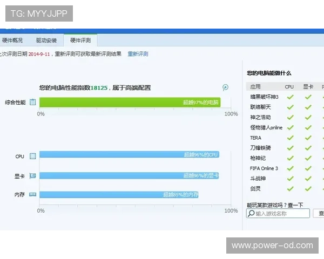Viewport: 324px width, 259px height.
Task: Click the 显卡 column header
Action: (308, 87)
